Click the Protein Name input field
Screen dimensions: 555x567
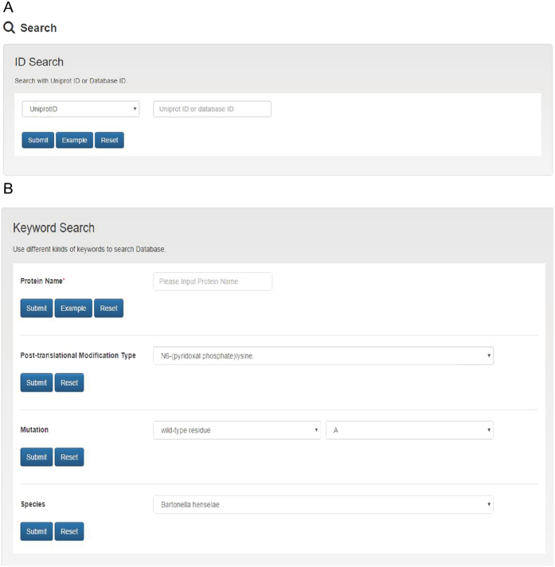(213, 282)
